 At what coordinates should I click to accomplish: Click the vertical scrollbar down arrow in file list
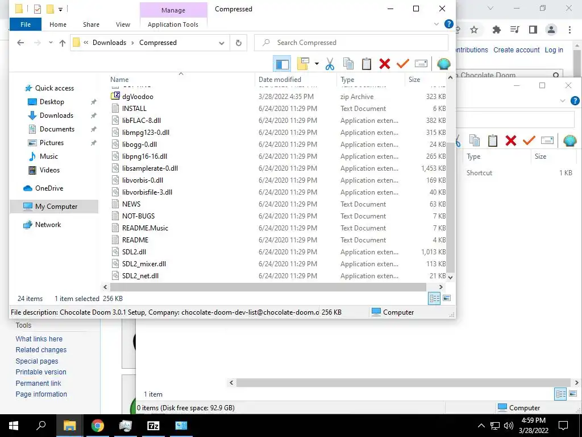tap(450, 277)
